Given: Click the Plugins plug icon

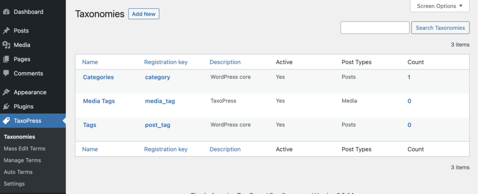Looking at the screenshot, I should (x=6, y=107).
